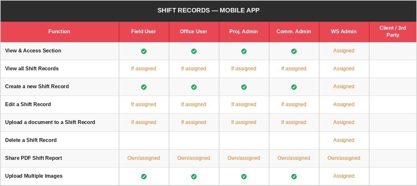The width and height of the screenshot is (417, 186).
Task: Click WS Admin 'Assigned' for Delete a Shift Record
Action: 344,140
